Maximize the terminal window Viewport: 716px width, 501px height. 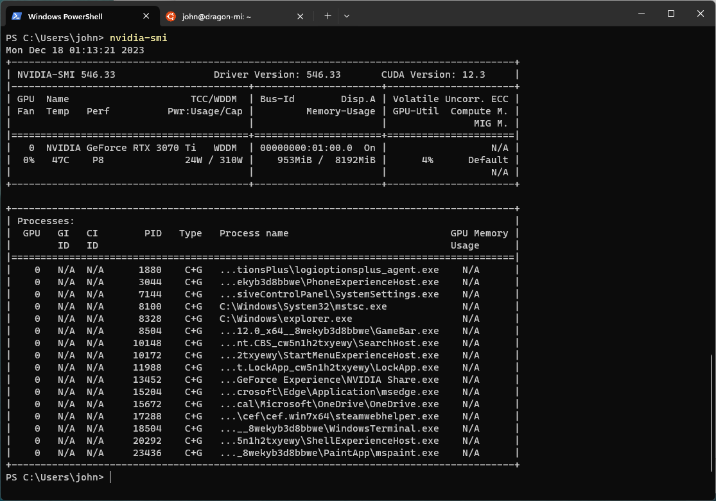[670, 13]
